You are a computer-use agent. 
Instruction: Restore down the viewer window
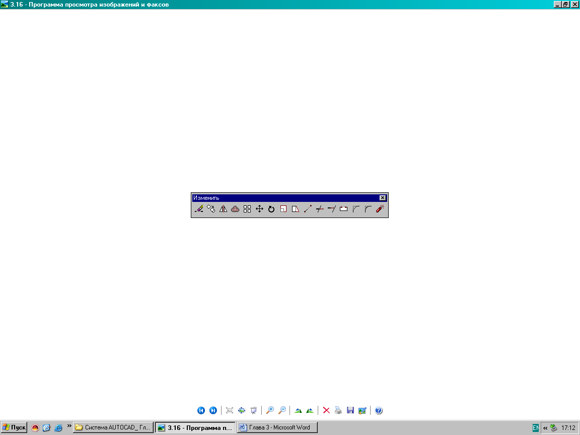pyautogui.click(x=565, y=5)
